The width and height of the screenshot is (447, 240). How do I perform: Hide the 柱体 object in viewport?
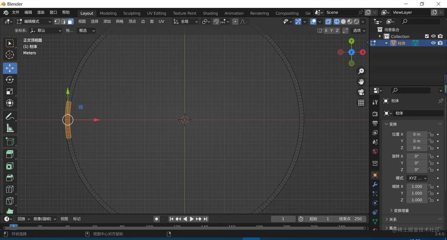(433, 43)
